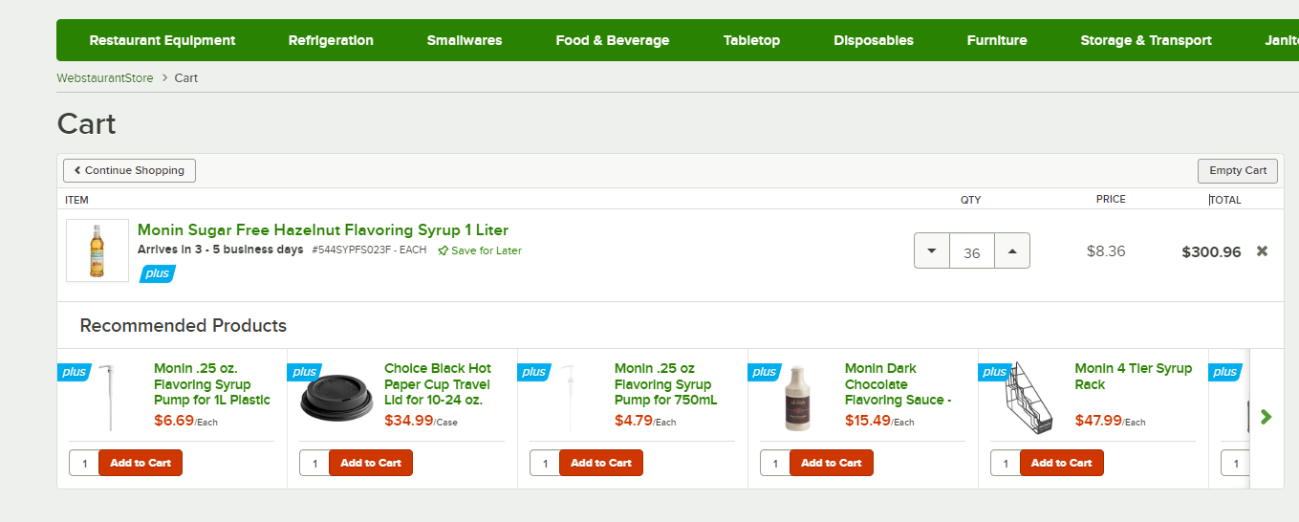Click the Save for Later link
The height and width of the screenshot is (522, 1299).
(x=480, y=250)
